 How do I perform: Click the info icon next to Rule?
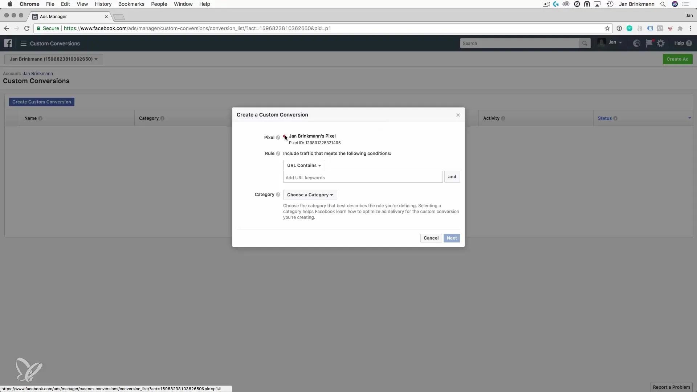278,154
